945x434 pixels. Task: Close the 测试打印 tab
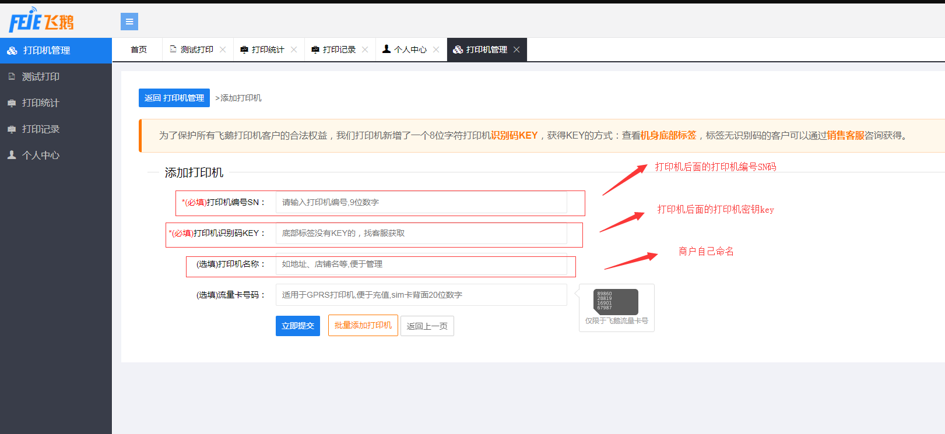(x=223, y=50)
